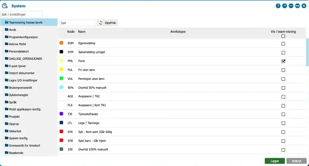309x166 pixels.
Task: Click the black SYM color swatch
Action: (61, 52)
